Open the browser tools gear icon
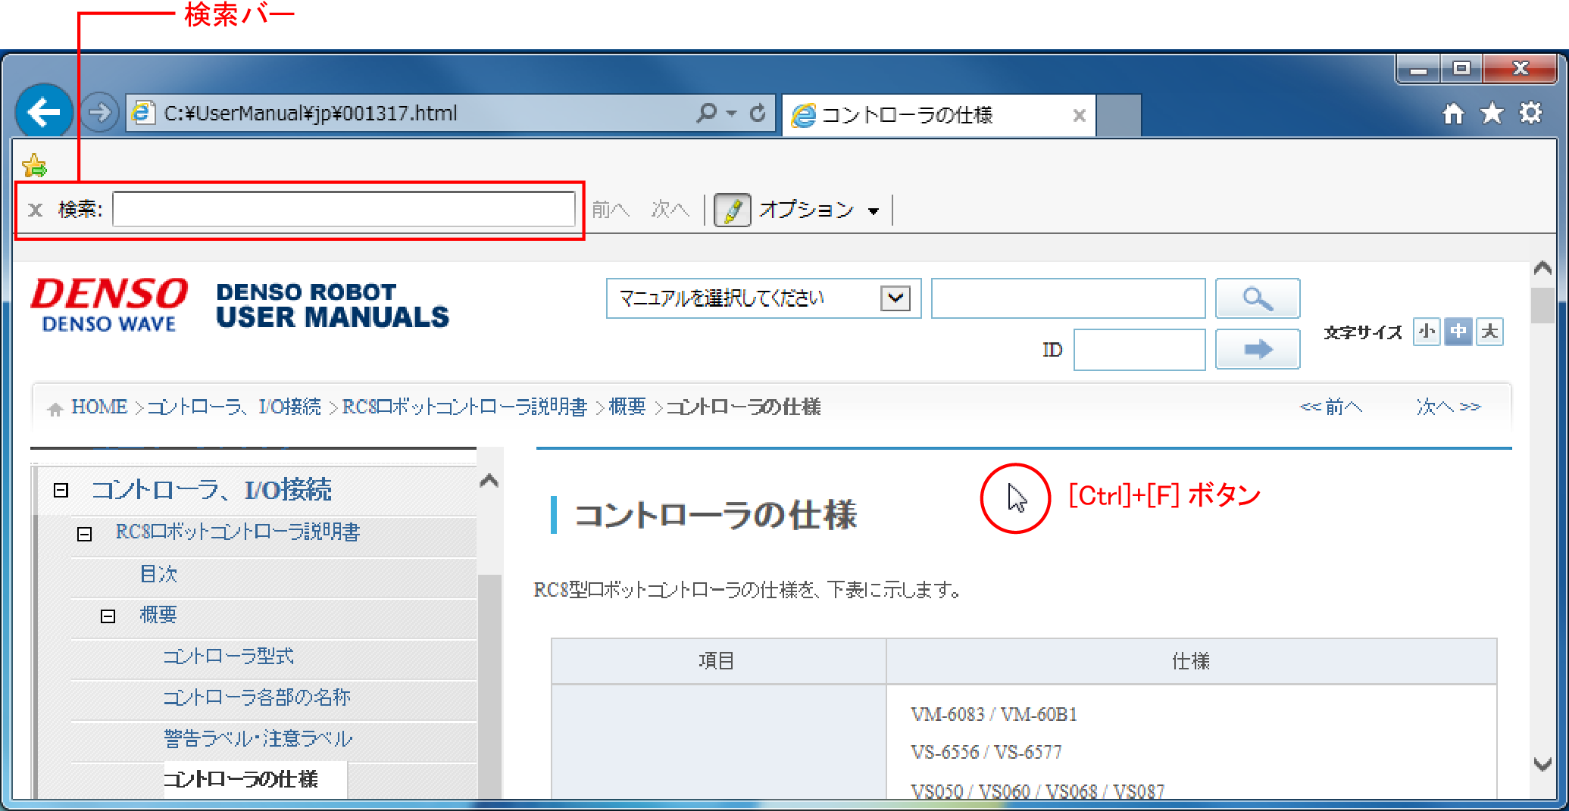This screenshot has height=811, width=1569. point(1531,114)
